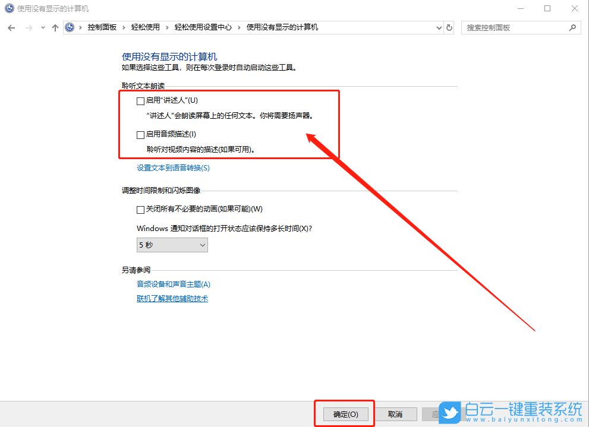Click the search magnifier icon
The height and width of the screenshot is (427, 589).
572,27
